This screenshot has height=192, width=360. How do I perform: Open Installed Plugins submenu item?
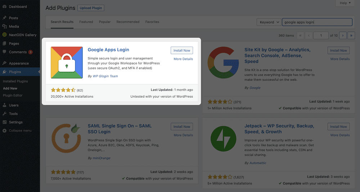coord(15,81)
